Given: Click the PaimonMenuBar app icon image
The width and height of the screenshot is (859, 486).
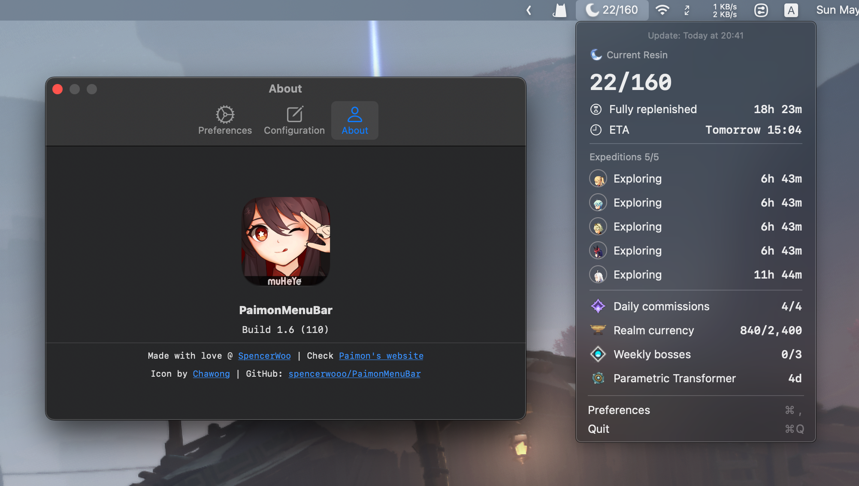Looking at the screenshot, I should click(286, 241).
